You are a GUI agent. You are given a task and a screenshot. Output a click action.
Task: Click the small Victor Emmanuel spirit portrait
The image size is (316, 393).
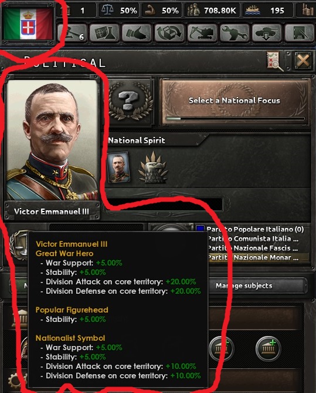[118, 167]
